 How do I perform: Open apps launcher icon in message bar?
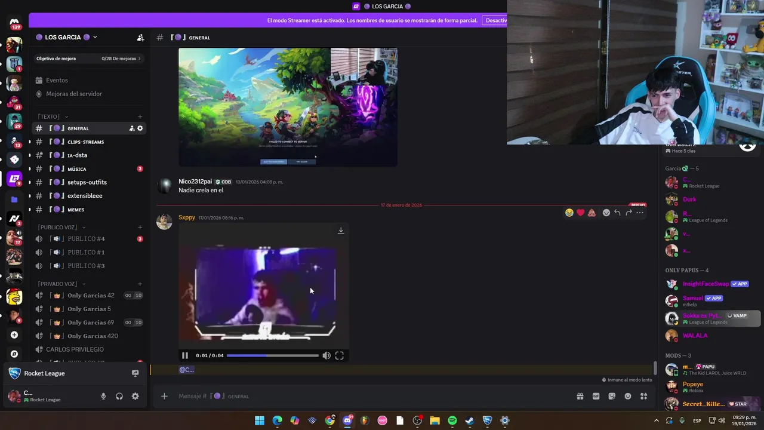point(644,396)
